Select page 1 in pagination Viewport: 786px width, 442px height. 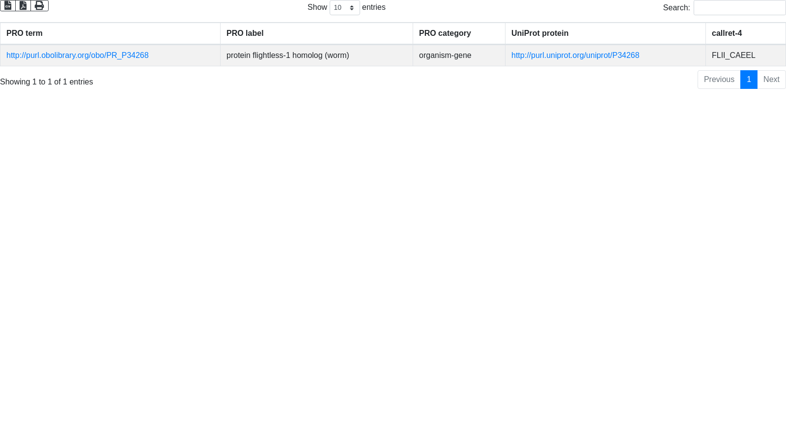coord(749,80)
